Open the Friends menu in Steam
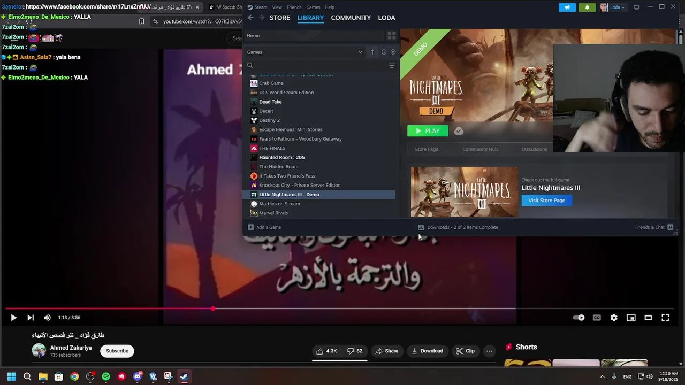Viewport: 685px width, 385px height. click(x=294, y=7)
